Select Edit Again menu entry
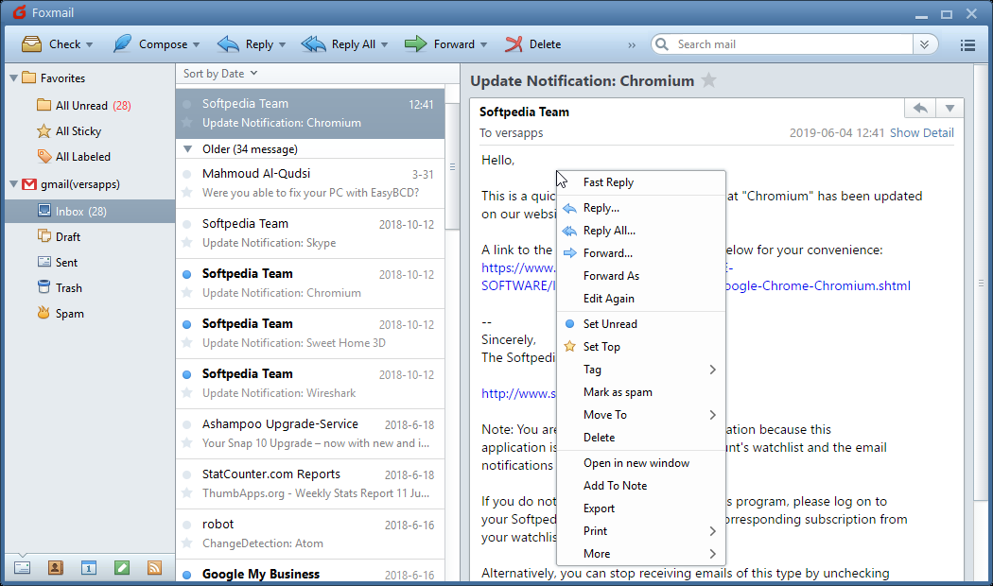 pos(641,299)
